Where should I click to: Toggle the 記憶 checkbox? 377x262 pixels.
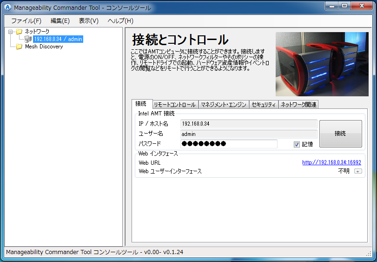pyautogui.click(x=297, y=144)
